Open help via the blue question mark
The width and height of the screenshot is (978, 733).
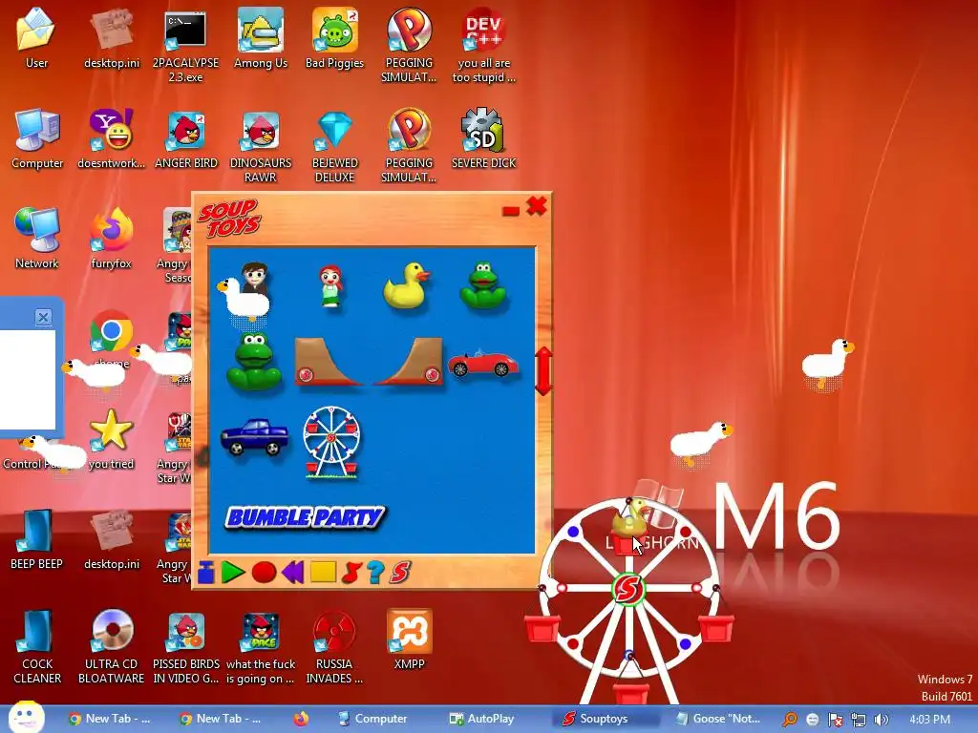point(375,573)
